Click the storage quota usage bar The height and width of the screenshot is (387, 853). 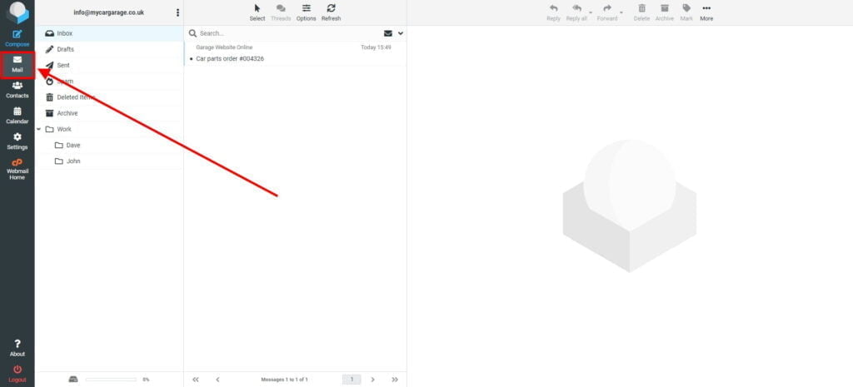111,380
